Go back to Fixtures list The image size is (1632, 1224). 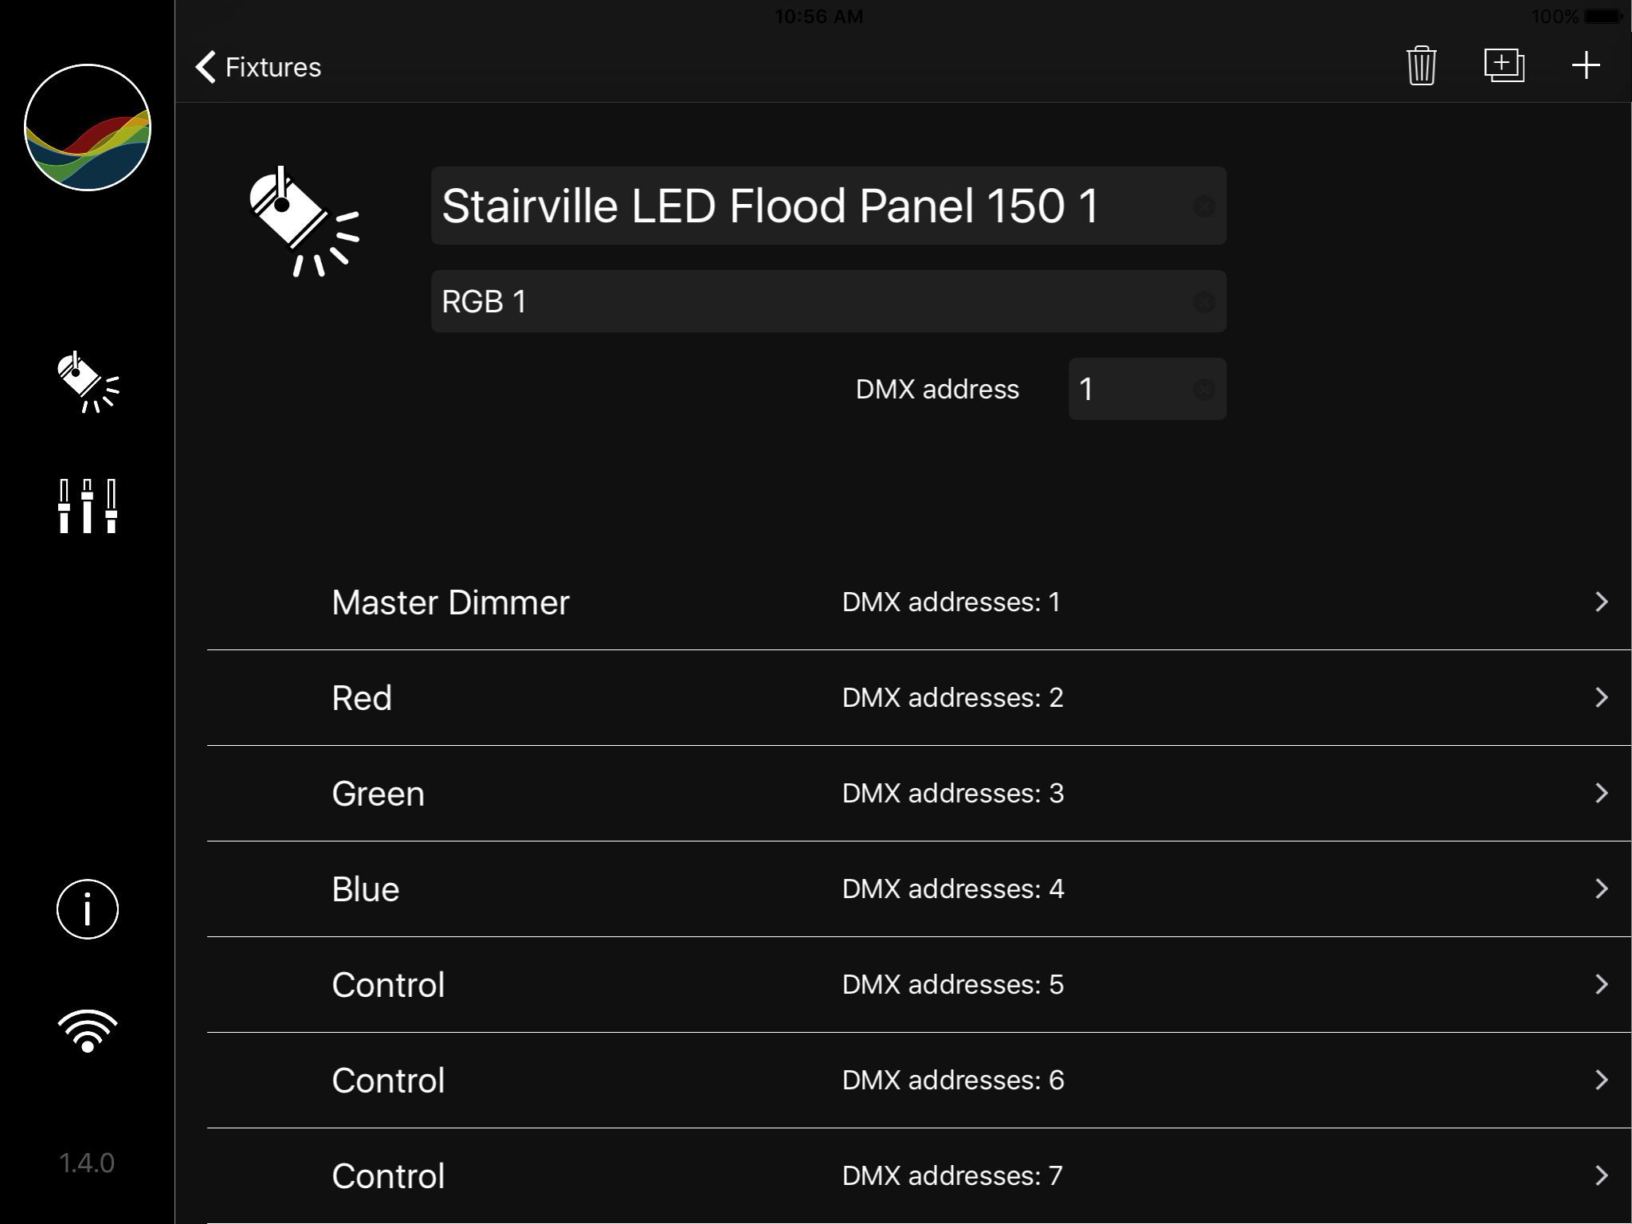click(258, 67)
